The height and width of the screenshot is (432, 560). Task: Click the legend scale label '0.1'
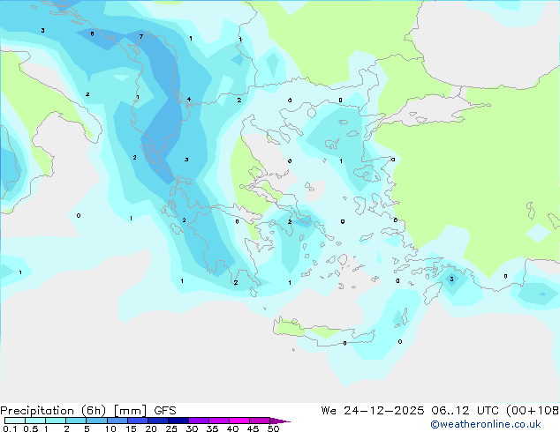(10, 428)
